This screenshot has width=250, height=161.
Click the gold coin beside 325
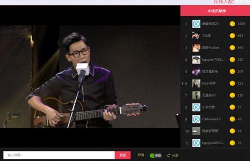[232, 59]
